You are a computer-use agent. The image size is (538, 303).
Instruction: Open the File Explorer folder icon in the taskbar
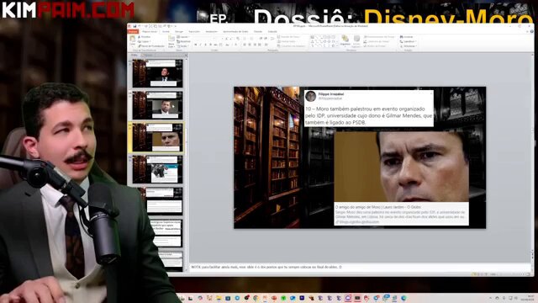tap(219, 298)
